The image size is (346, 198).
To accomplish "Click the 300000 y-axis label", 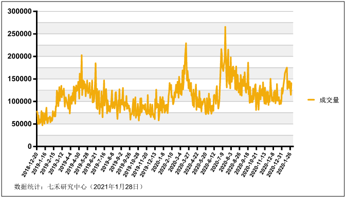I will [20, 11].
